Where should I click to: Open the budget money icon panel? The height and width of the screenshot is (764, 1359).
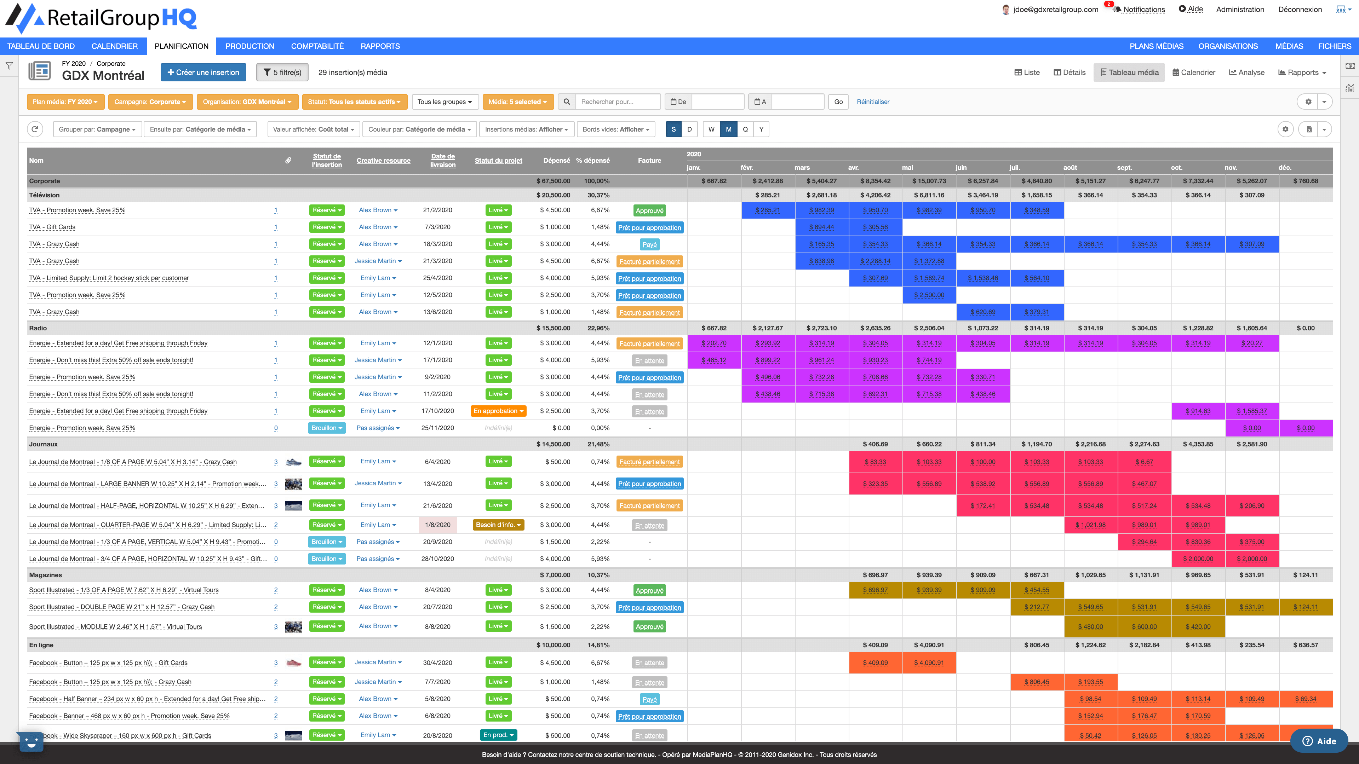tap(1349, 66)
